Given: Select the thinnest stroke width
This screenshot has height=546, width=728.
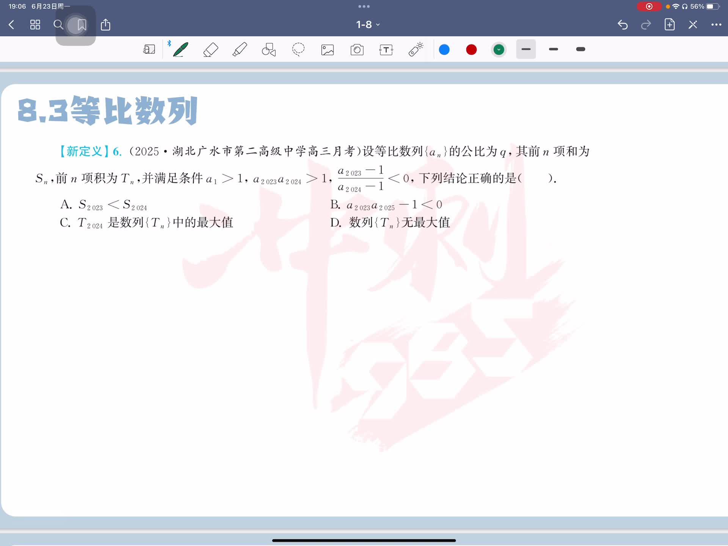Looking at the screenshot, I should 526,49.
